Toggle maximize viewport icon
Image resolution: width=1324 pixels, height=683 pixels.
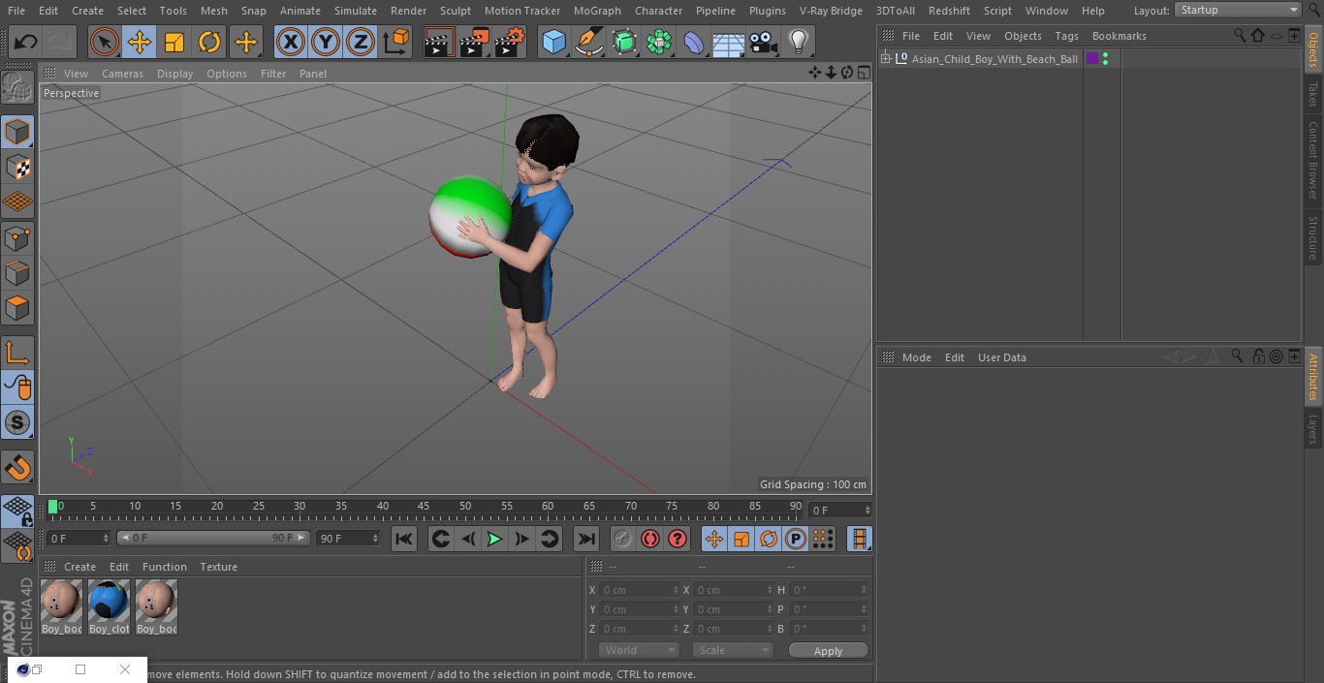click(863, 73)
